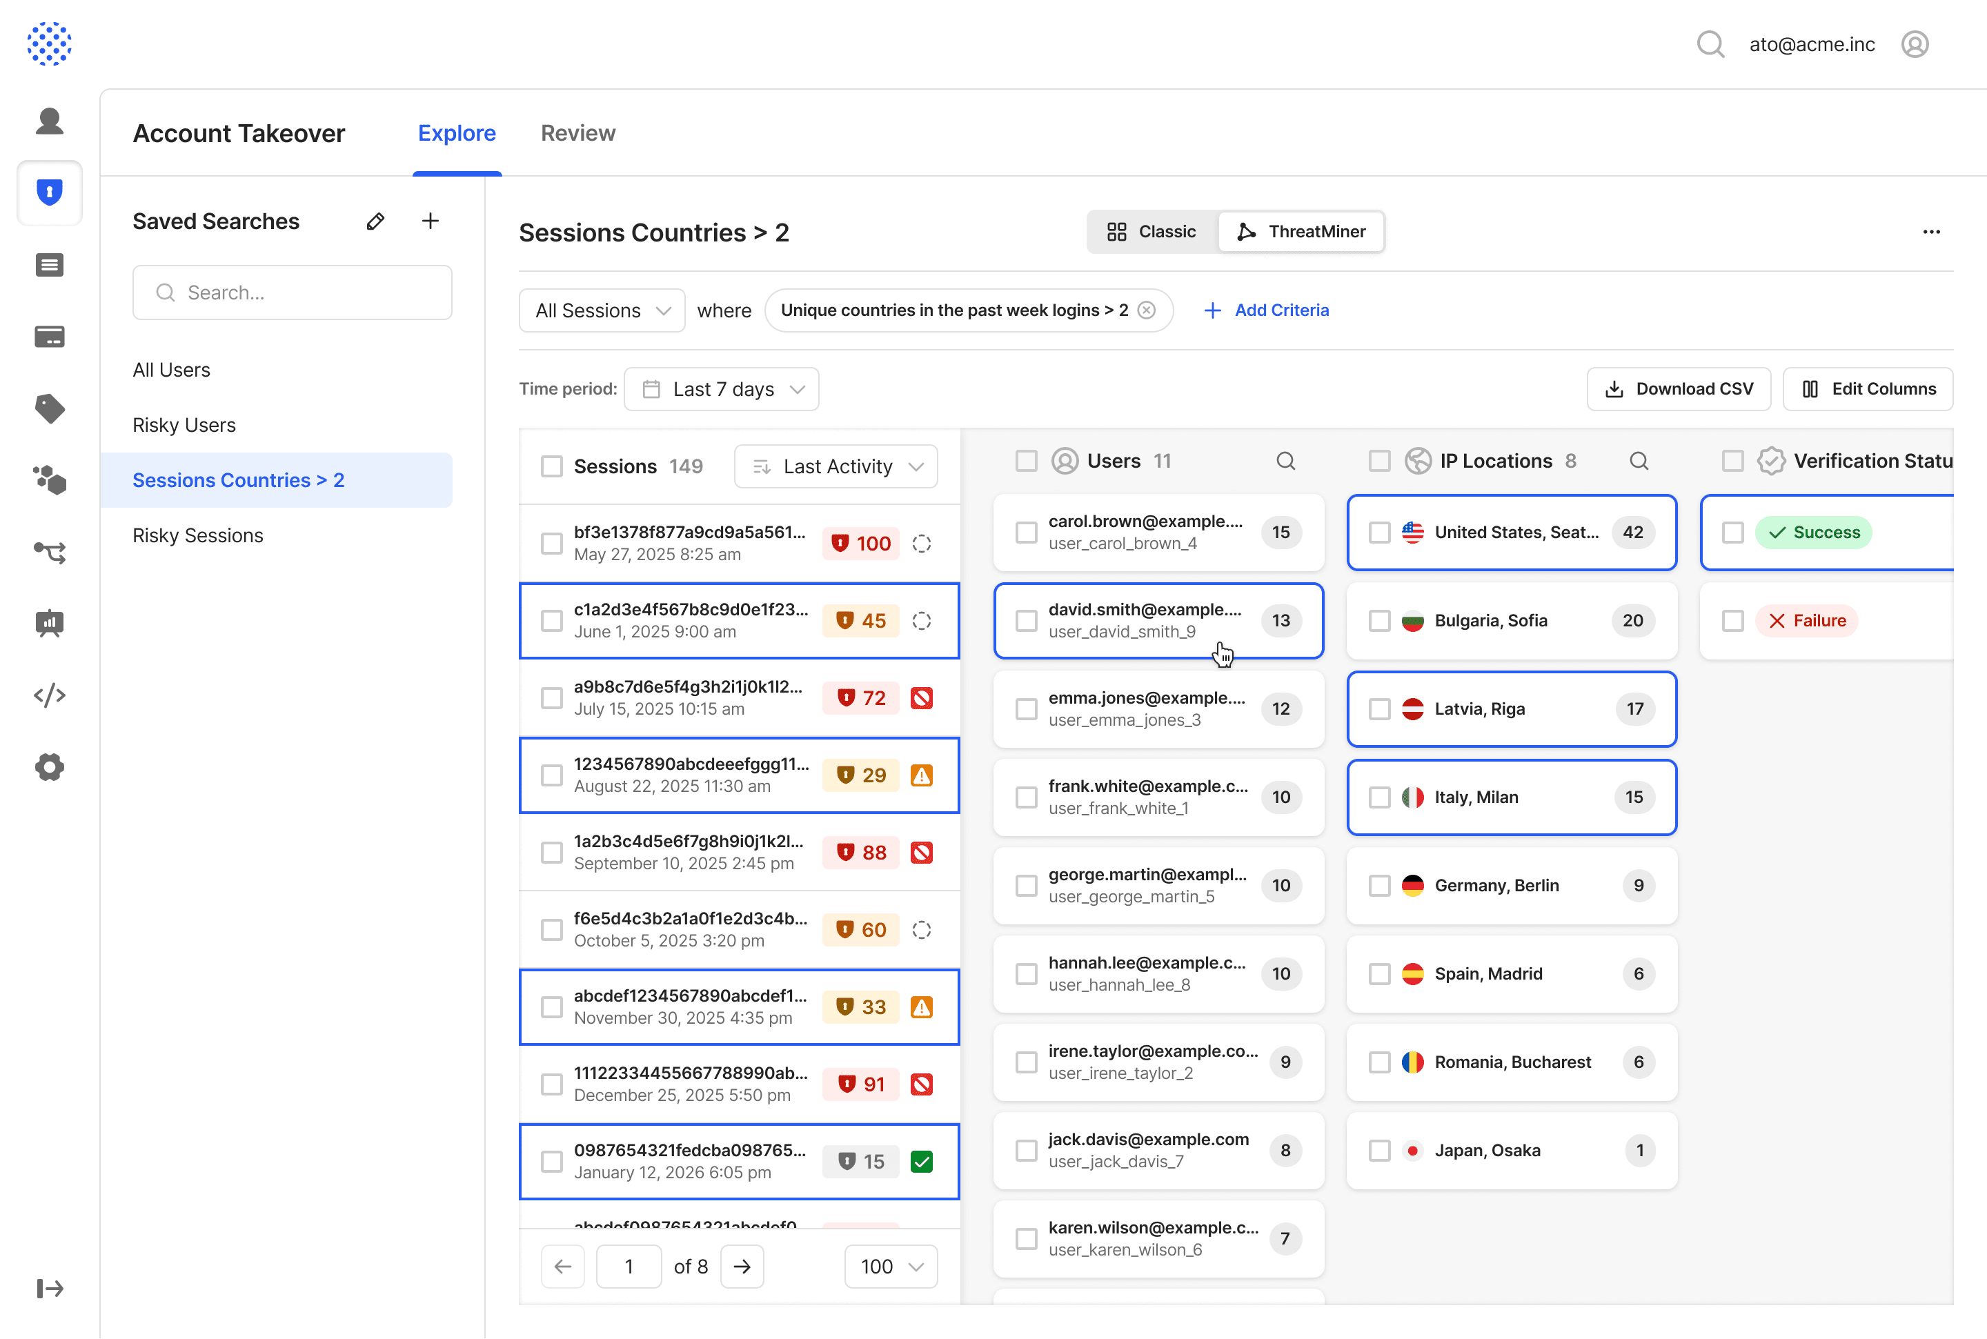Open the Last Activity sort dropdown
The width and height of the screenshot is (1987, 1339).
pos(836,466)
